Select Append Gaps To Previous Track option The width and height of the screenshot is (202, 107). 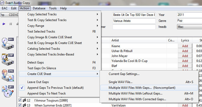coord(59,88)
